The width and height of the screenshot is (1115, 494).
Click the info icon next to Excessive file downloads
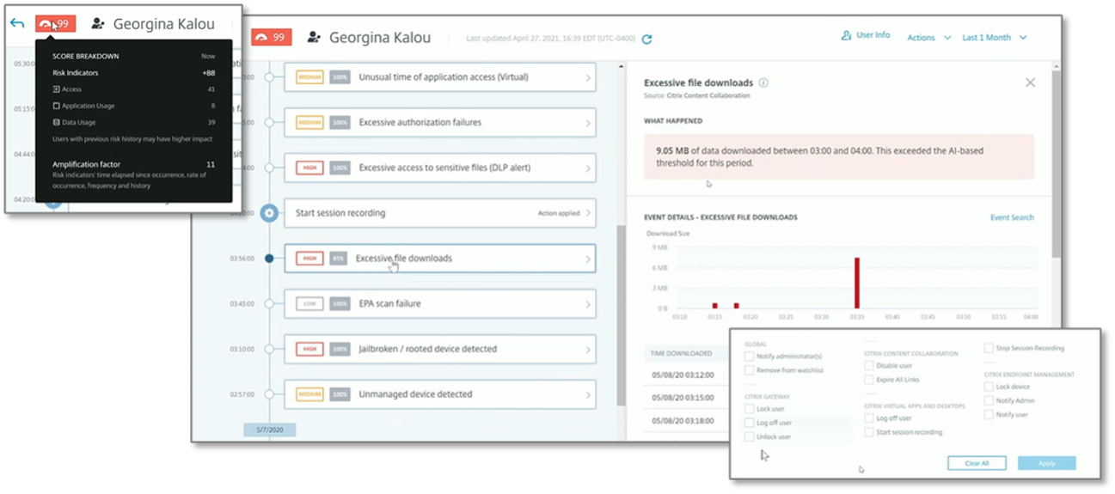[x=763, y=83]
